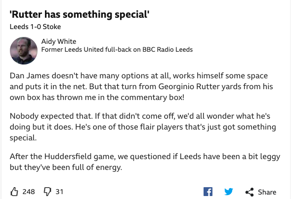Share post via Twitter bird icon
The image size is (291, 199).
coord(229,192)
